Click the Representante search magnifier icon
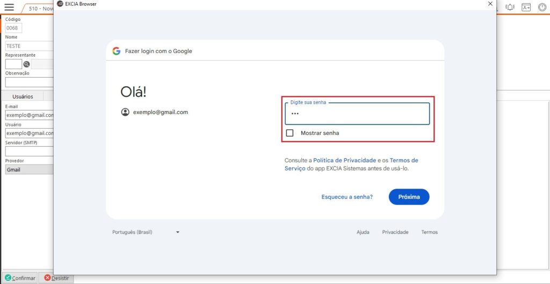The image size is (550, 284). pyautogui.click(x=26, y=64)
